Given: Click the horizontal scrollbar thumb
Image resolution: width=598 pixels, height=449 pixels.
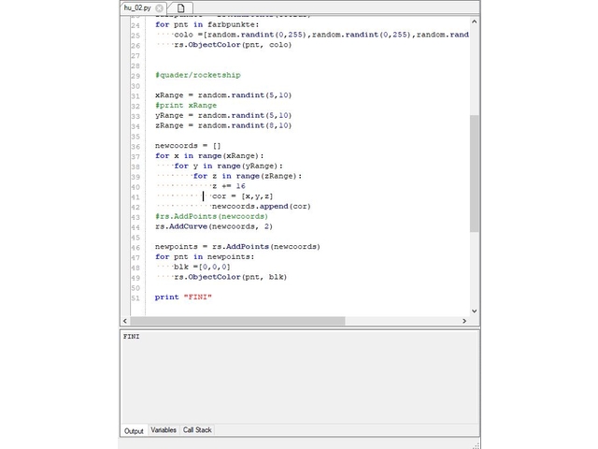Looking at the screenshot, I should [237, 321].
